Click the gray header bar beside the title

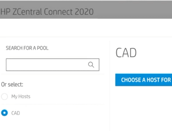coord(132,10)
